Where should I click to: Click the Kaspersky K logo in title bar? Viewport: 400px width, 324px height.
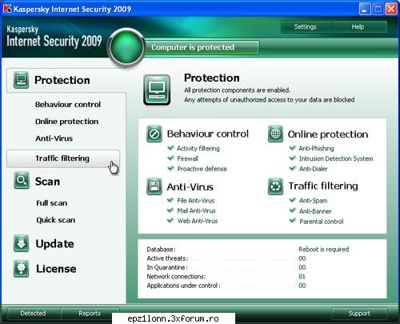coord(7,9)
